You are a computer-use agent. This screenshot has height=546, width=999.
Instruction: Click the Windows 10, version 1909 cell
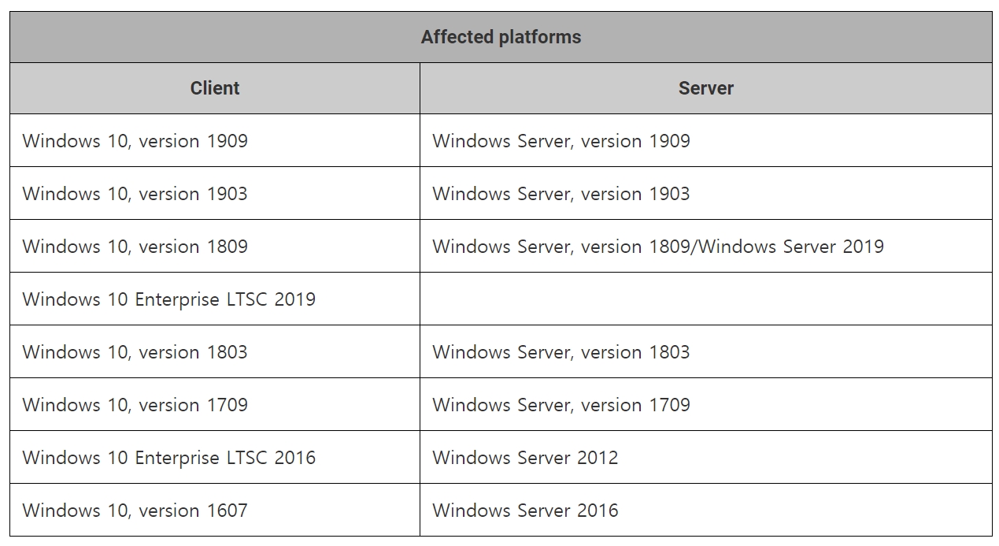[x=135, y=141]
